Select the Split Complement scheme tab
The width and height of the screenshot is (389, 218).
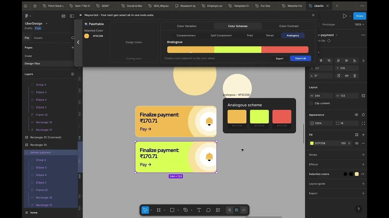click(x=221, y=35)
